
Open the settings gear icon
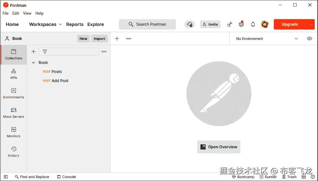(x=241, y=24)
